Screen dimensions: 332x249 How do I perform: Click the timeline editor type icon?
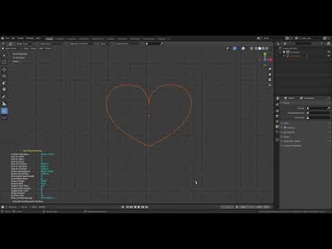[x=3, y=207]
